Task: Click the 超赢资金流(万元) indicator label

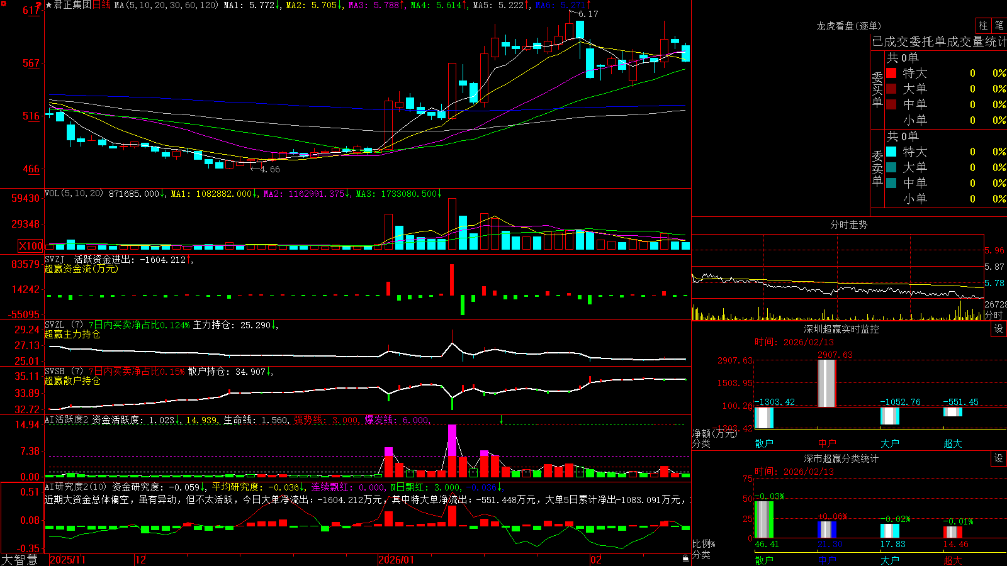Action: pos(81,269)
